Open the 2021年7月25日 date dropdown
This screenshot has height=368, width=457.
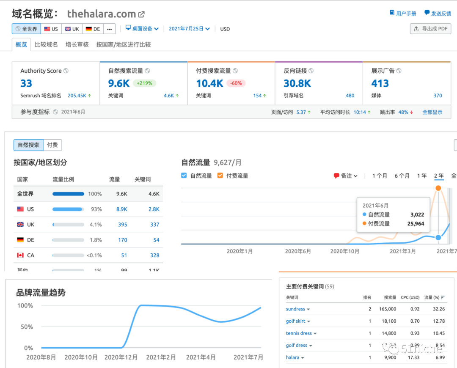tap(189, 29)
